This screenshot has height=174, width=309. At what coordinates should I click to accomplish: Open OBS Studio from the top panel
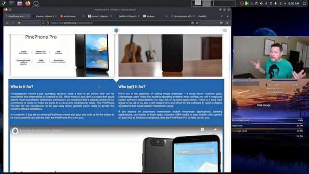point(36,3)
